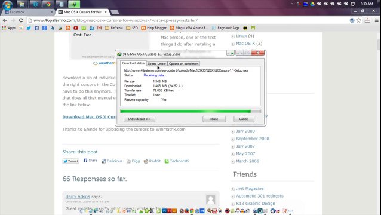Open Twitter bookmark icon
Screen dimensions: 381x215
pyautogui.click(x=29, y=28)
